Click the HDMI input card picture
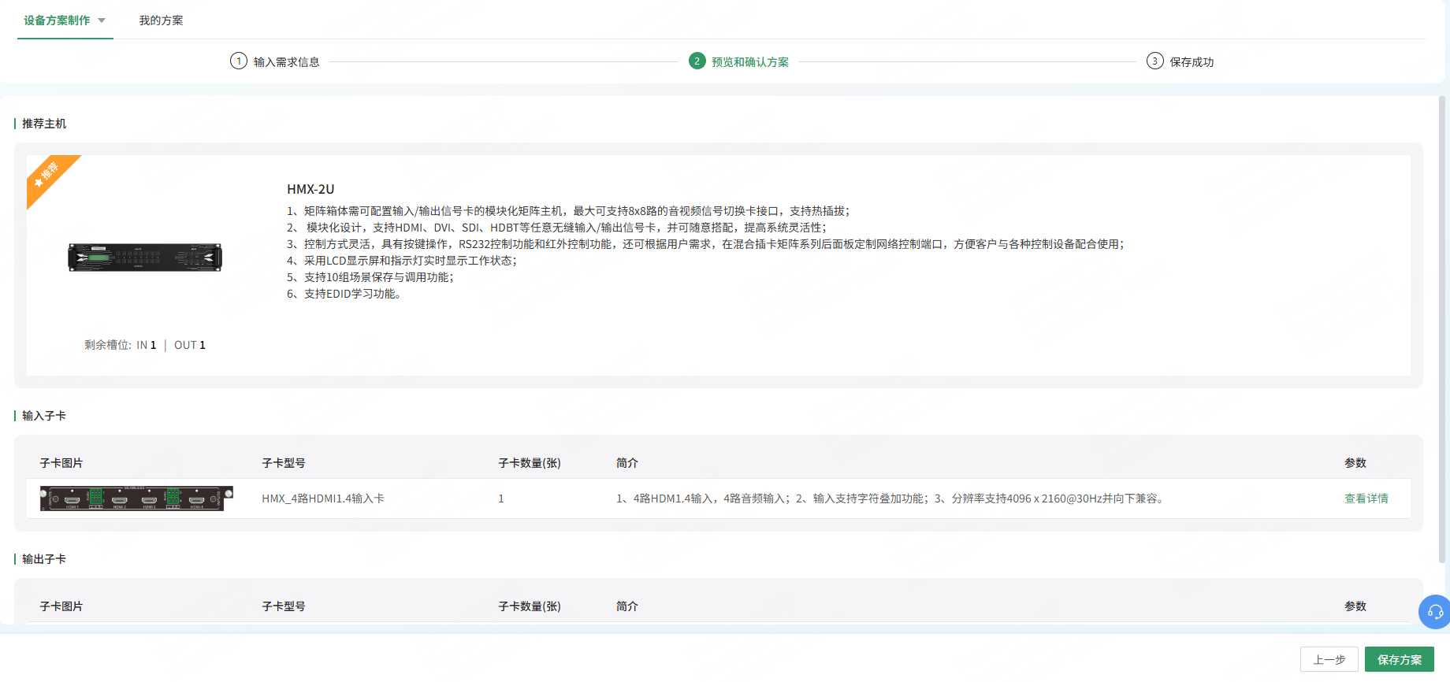1450x682 pixels. (x=136, y=499)
